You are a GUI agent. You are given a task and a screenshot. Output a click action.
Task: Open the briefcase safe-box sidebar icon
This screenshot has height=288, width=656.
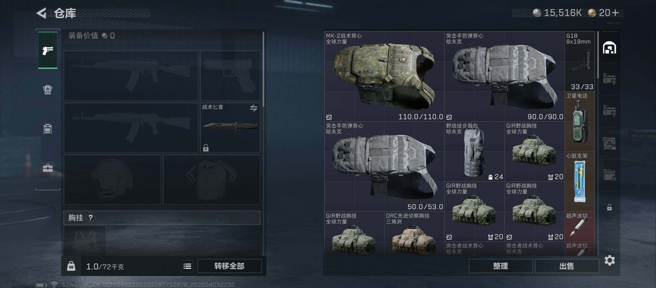(x=48, y=168)
